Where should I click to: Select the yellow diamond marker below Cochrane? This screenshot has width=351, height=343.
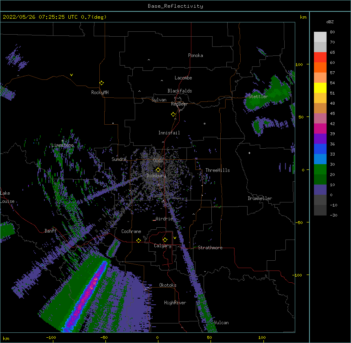pyautogui.click(x=138, y=240)
